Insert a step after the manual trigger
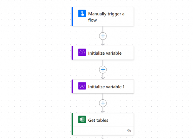The image size is (193, 139). pyautogui.click(x=103, y=36)
